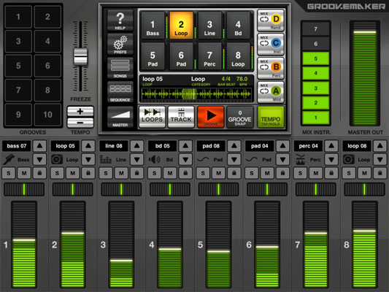Step perc 04 loop down arrow

[331, 160]
